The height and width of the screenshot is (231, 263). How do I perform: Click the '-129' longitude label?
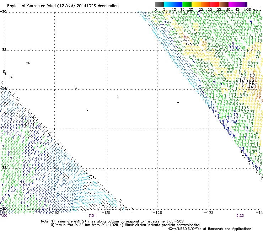(x=106, y=213)
